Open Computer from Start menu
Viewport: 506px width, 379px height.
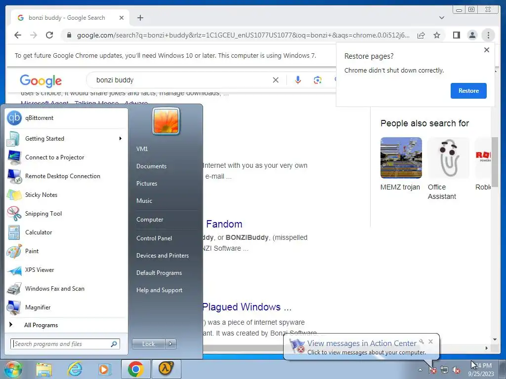pos(150,220)
